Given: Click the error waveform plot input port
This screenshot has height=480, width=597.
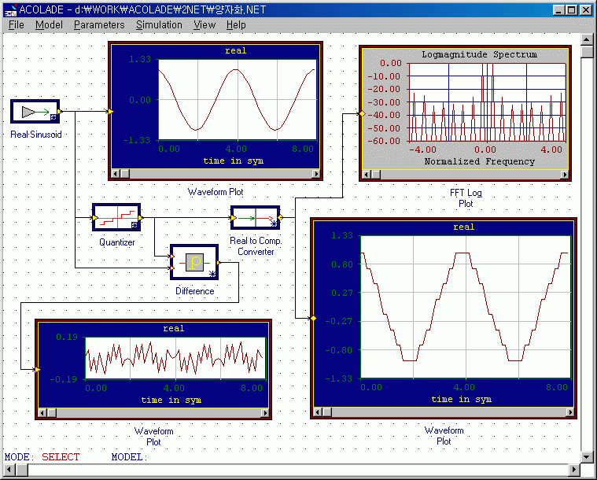Looking at the screenshot, I should 37,369.
